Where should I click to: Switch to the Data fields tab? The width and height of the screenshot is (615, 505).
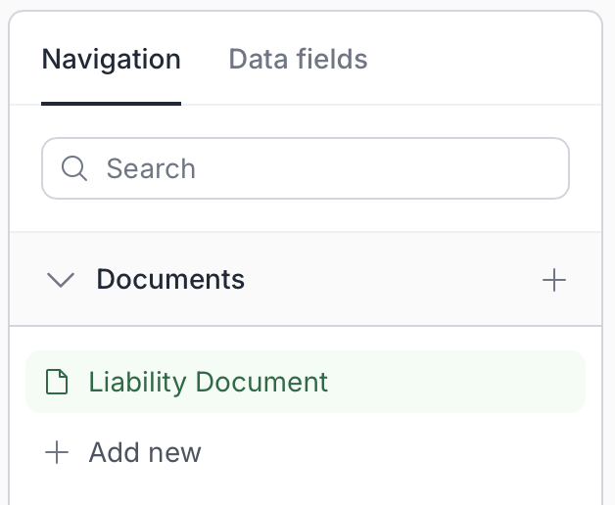coord(298,59)
